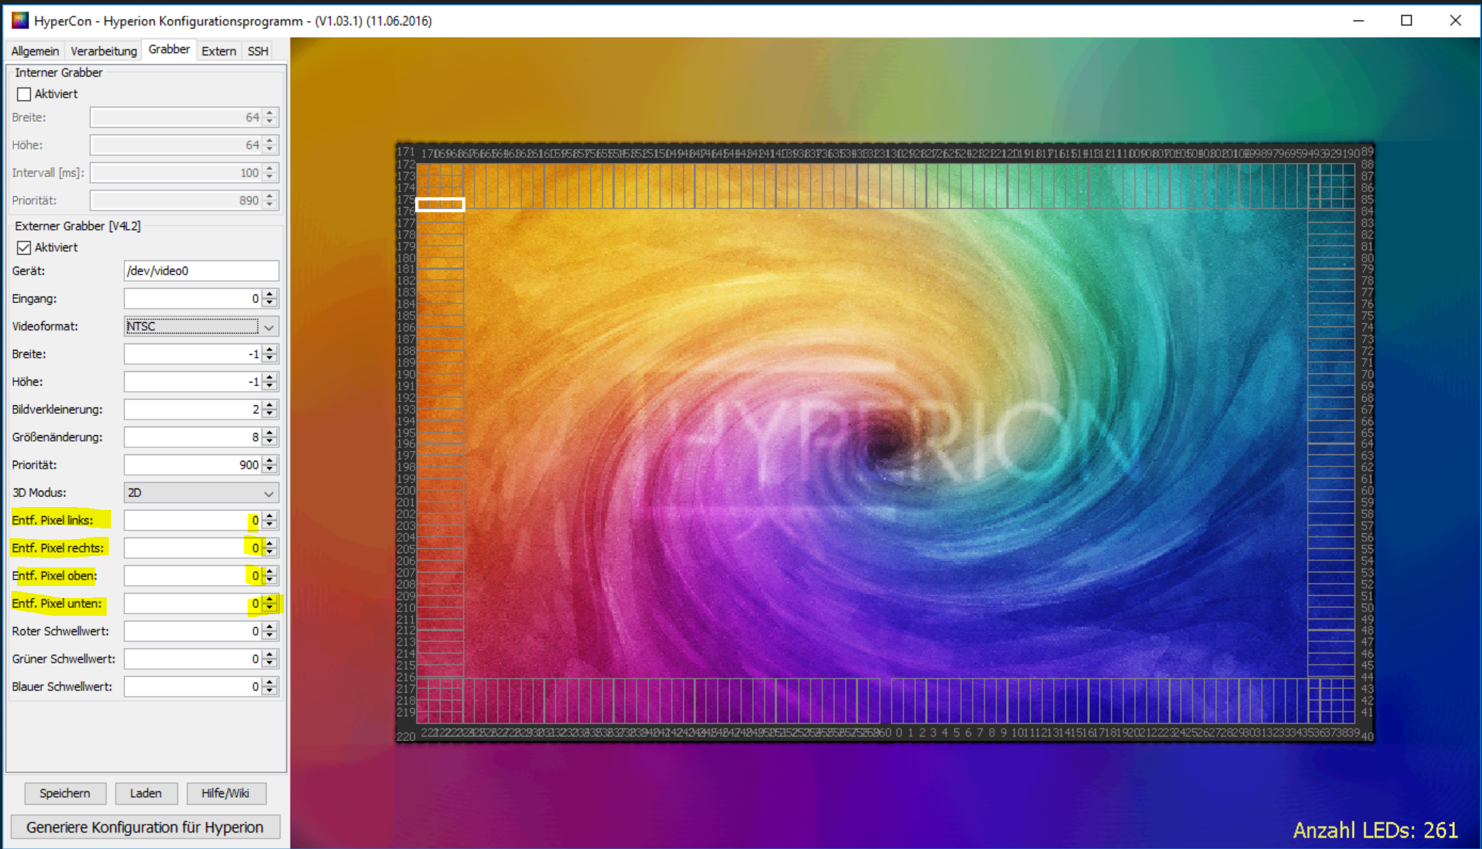This screenshot has width=1482, height=849.
Task: Select the white highlighted LED box in preview
Action: click(x=440, y=205)
